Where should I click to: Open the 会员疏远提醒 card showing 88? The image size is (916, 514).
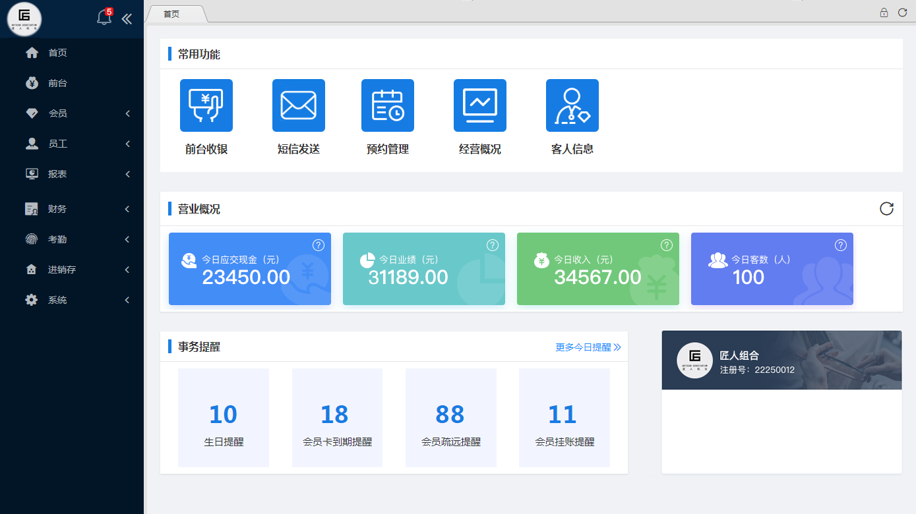(451, 418)
